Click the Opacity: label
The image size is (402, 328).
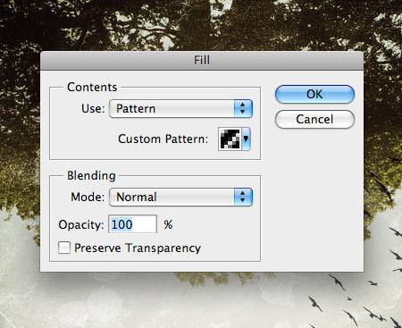click(x=81, y=224)
